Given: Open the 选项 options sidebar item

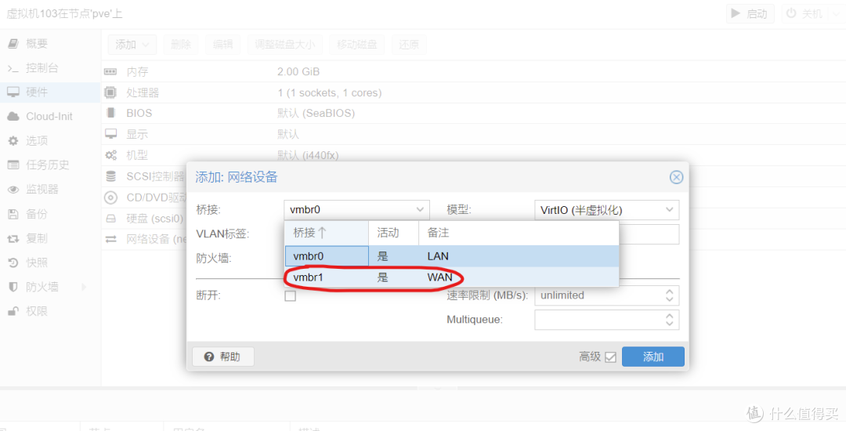Looking at the screenshot, I should tap(50, 141).
